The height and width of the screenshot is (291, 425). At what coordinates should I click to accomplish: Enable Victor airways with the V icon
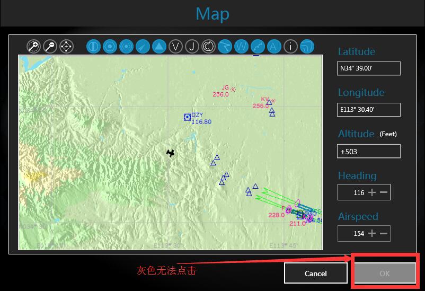[175, 47]
